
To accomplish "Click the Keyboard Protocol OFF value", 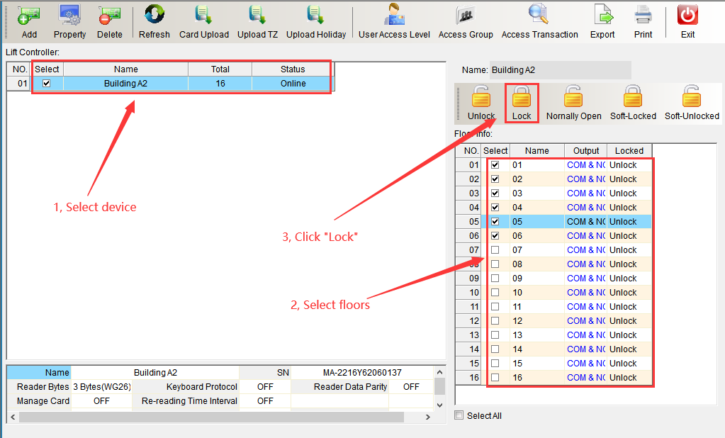I will [x=265, y=387].
